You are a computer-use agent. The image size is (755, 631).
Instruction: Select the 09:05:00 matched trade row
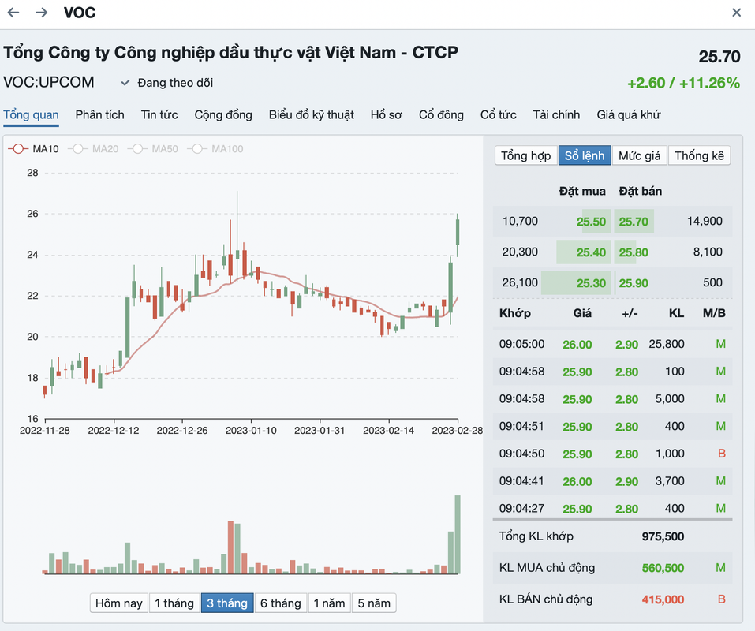[612, 344]
